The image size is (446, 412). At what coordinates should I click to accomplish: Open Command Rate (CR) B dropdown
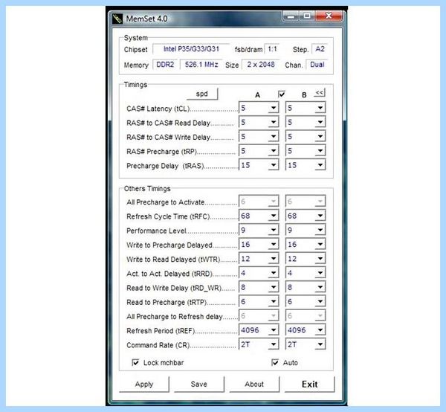pos(306,344)
